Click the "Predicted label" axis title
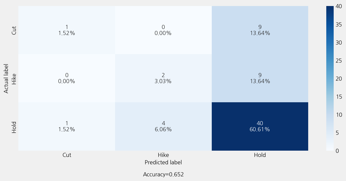346x181 pixels. pyautogui.click(x=163, y=162)
